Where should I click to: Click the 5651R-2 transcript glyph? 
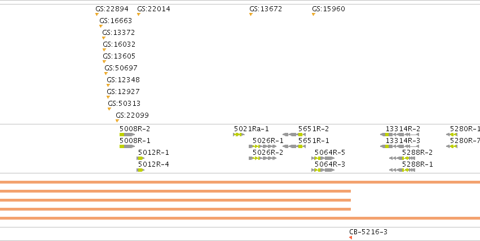pyautogui.click(x=294, y=135)
